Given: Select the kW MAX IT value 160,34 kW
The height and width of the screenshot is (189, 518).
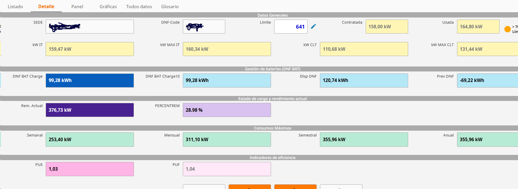Looking at the screenshot, I should coord(227,49).
